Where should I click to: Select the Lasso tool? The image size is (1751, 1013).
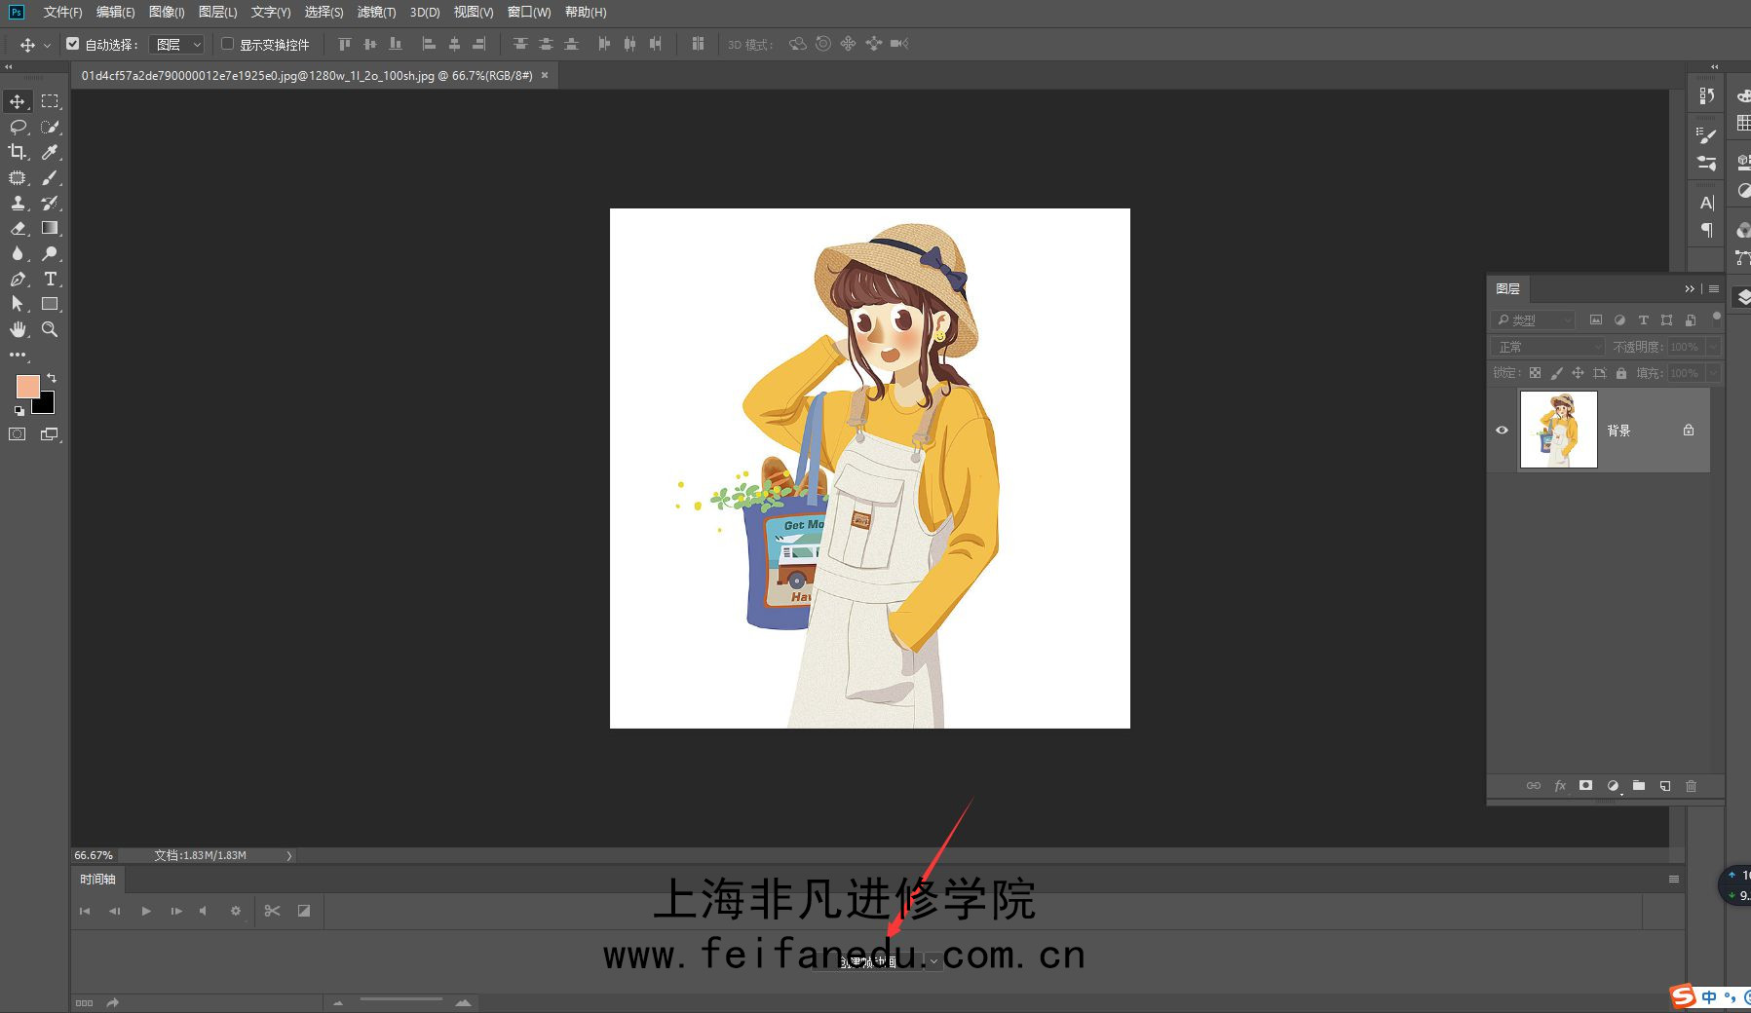point(18,127)
